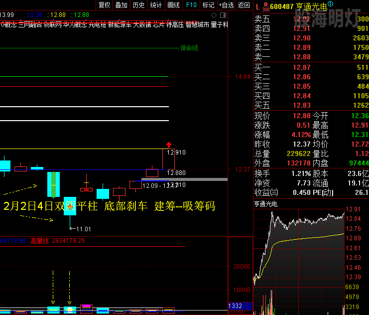The width and height of the screenshot is (369, 315).
Task: Open the F10 company info page
Action: pos(191,5)
